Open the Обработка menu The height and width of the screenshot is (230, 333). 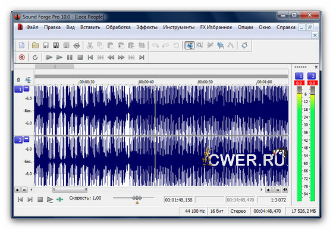coord(118,27)
